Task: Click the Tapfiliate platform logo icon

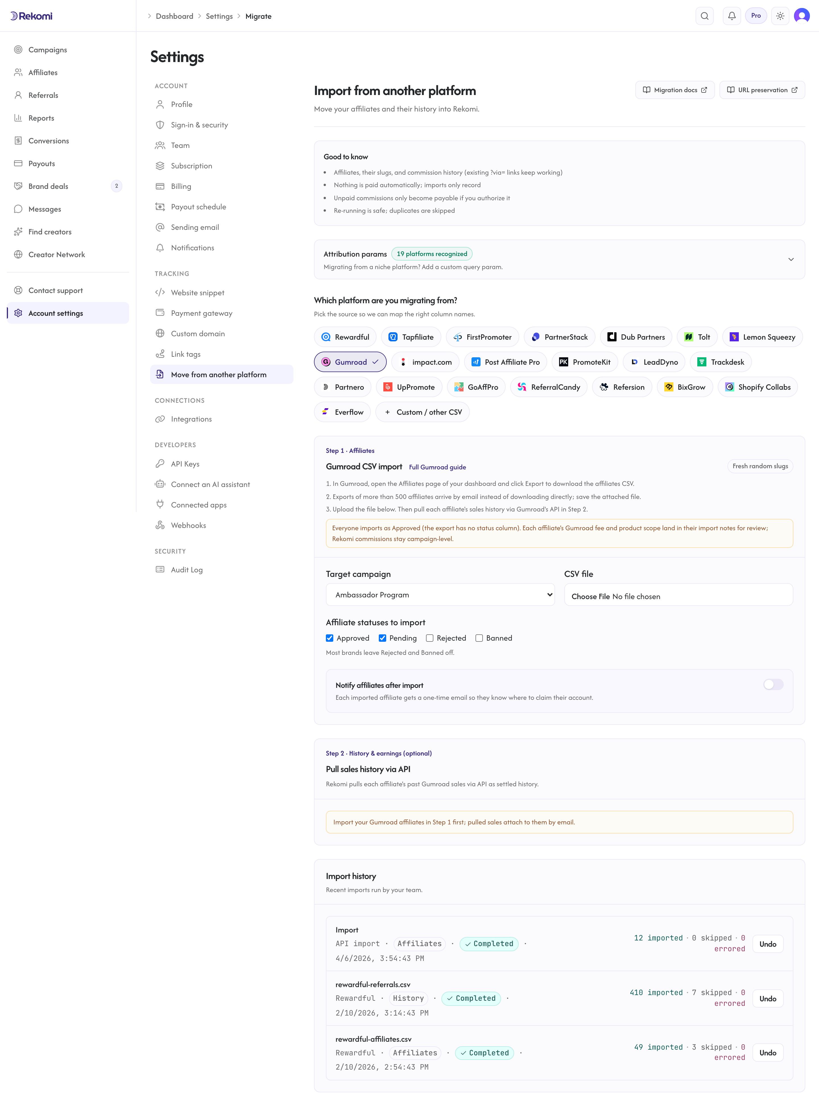Action: 393,337
